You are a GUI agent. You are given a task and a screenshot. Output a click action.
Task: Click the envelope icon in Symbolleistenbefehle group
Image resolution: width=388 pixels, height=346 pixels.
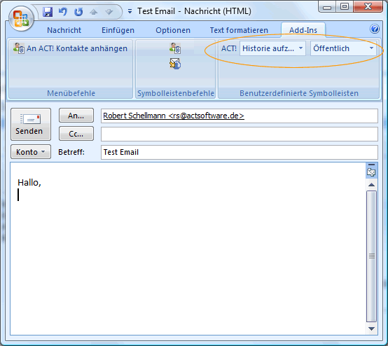tap(175, 64)
